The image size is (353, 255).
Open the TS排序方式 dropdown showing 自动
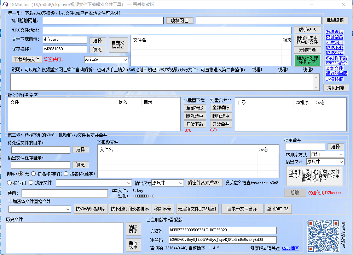coord(327,154)
